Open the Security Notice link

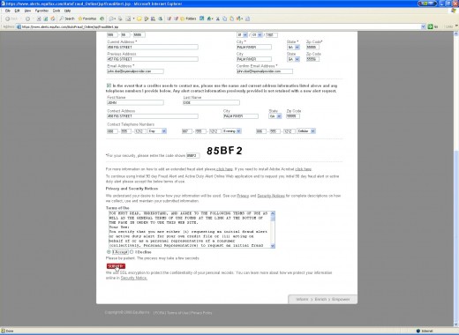click(134, 278)
